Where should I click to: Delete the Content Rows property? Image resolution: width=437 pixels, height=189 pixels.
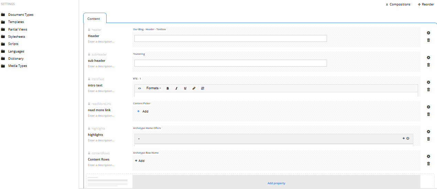[x=428, y=164]
